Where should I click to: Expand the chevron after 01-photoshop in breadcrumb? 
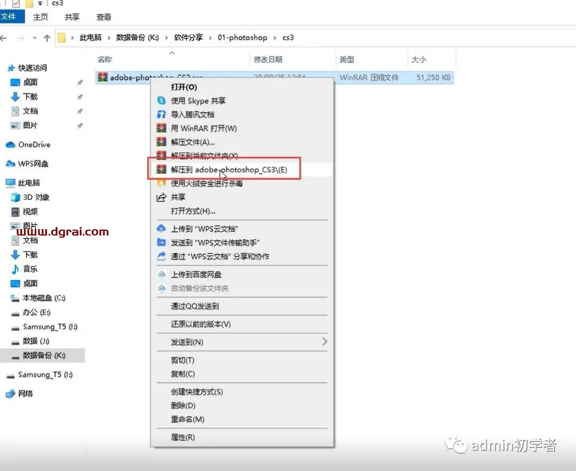click(275, 37)
